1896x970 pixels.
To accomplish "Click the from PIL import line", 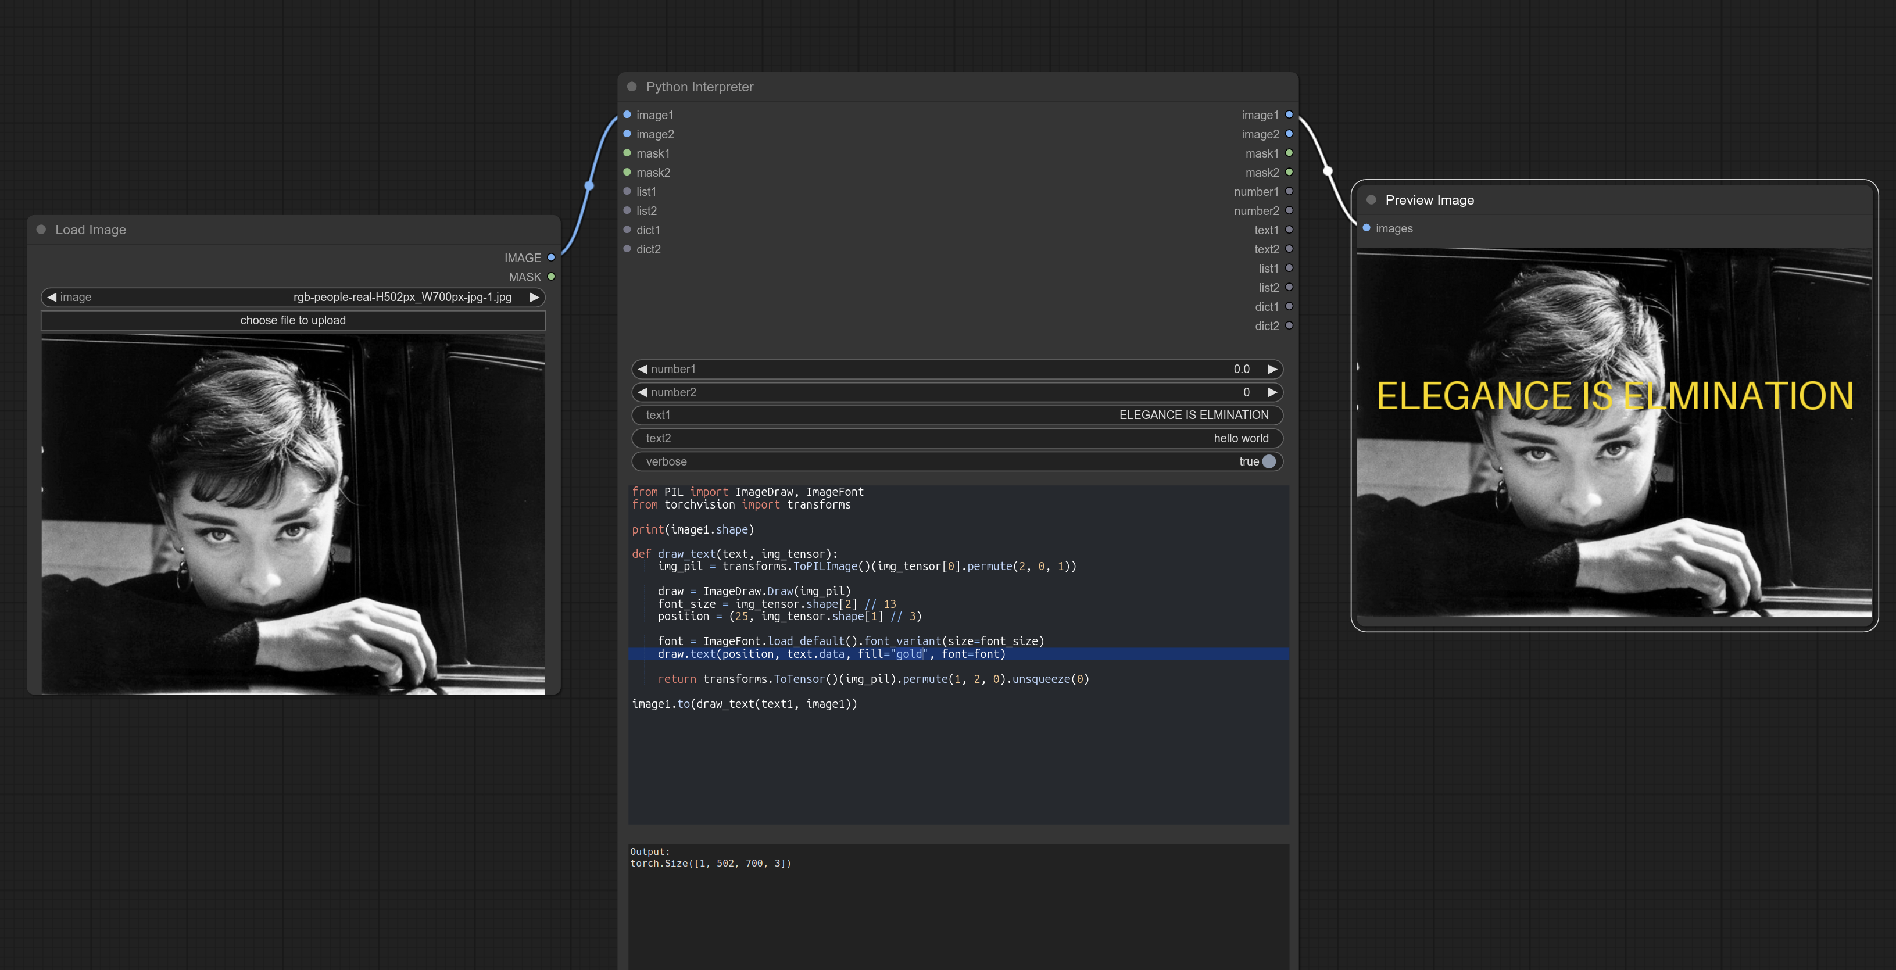I will pyautogui.click(x=748, y=492).
